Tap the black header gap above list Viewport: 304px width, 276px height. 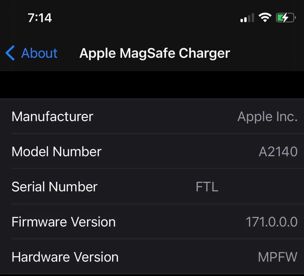[152, 85]
